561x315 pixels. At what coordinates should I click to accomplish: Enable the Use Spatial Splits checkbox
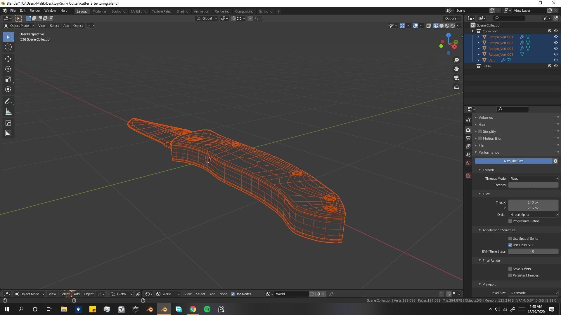point(510,239)
